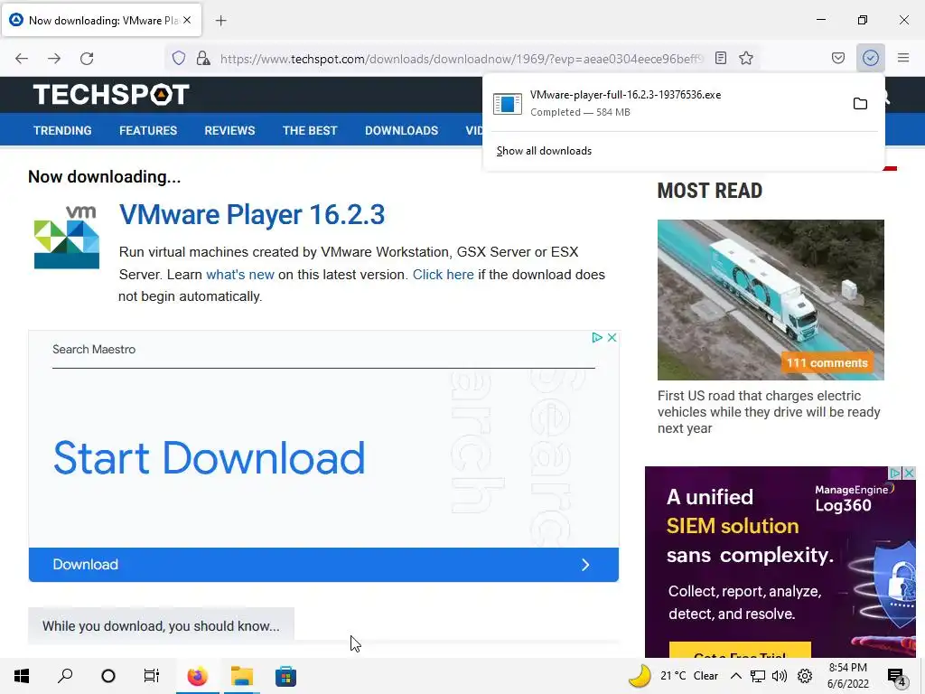Viewport: 925px width, 694px height.
Task: Open the TRENDING nav item
Action: 62,130
